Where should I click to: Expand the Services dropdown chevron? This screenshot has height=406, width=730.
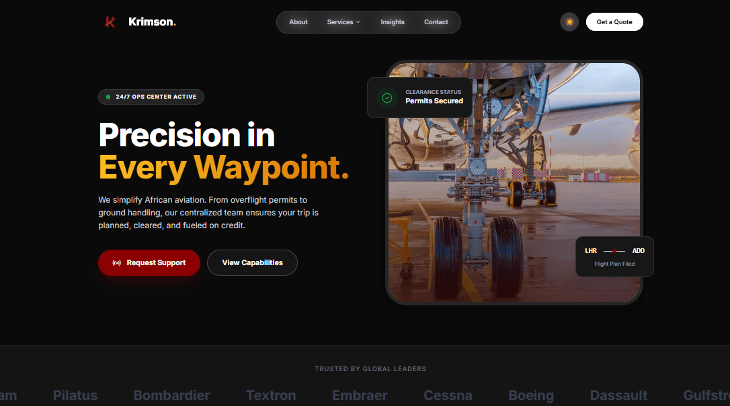point(358,22)
